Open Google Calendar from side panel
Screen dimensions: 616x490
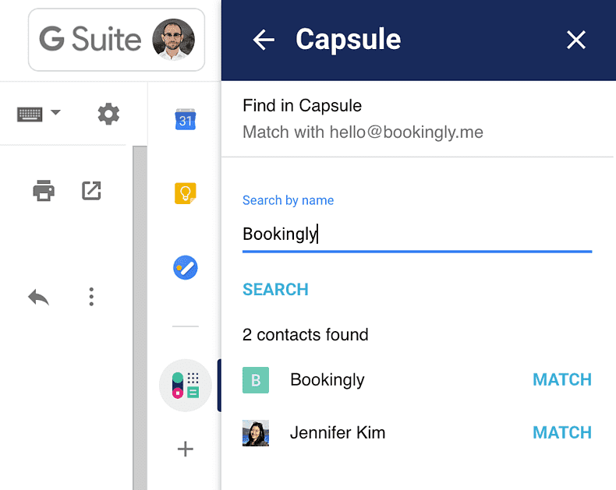click(x=186, y=119)
